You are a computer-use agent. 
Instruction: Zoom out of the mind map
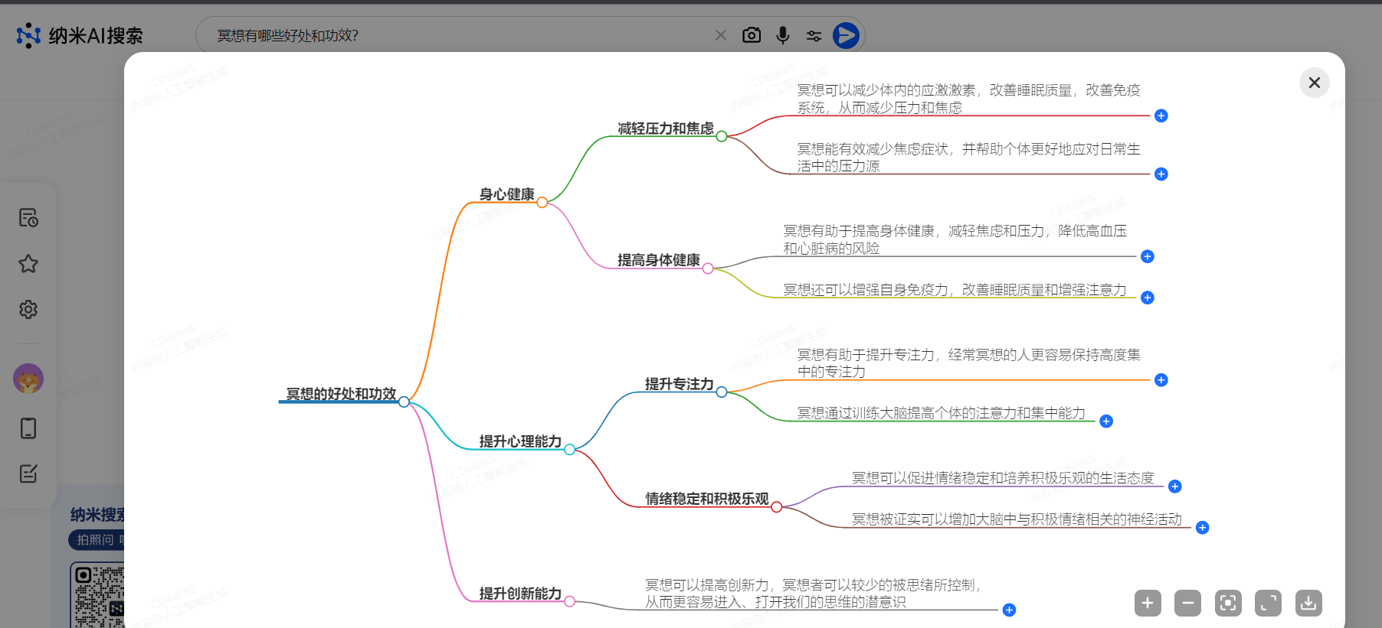click(1187, 603)
